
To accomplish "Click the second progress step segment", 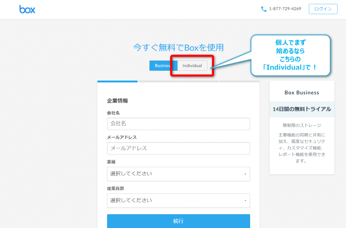I will [x=158, y=81].
